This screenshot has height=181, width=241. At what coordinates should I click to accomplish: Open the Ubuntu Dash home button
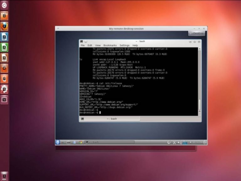tap(4, 5)
